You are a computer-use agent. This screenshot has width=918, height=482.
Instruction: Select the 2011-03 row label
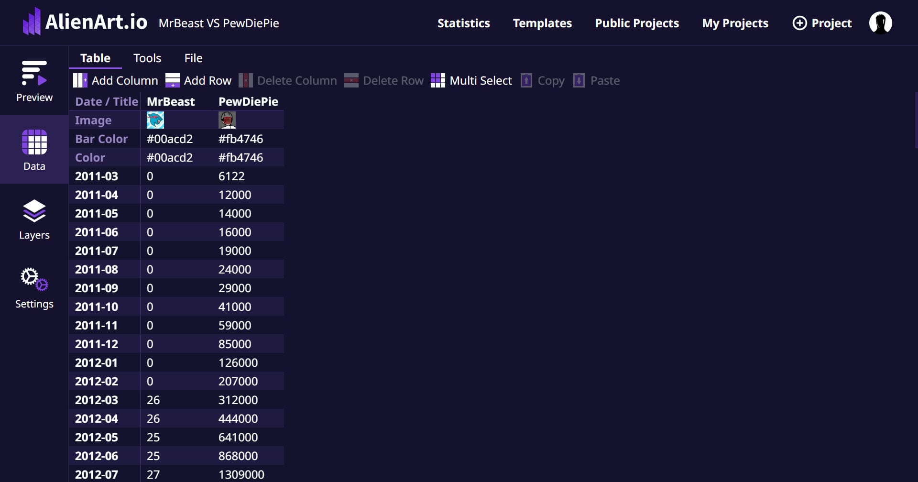pyautogui.click(x=105, y=176)
